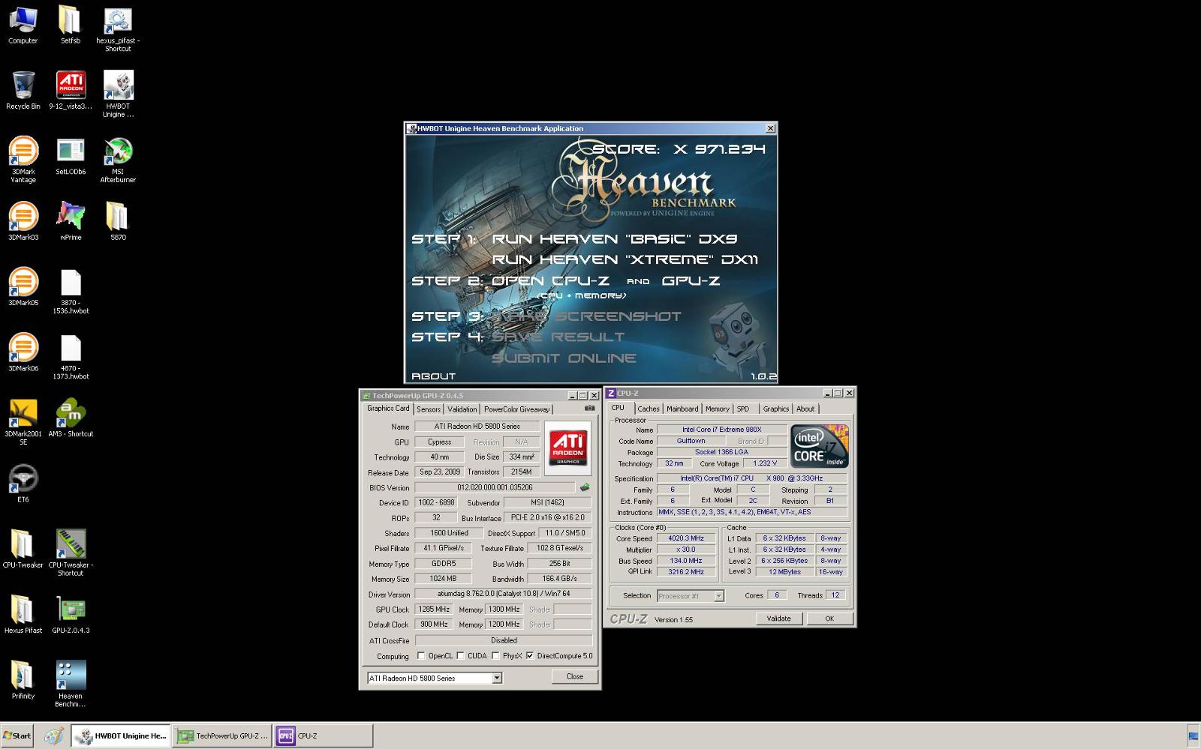This screenshot has width=1201, height=749.
Task: Open the About tab in CPU-Z
Action: pos(805,409)
